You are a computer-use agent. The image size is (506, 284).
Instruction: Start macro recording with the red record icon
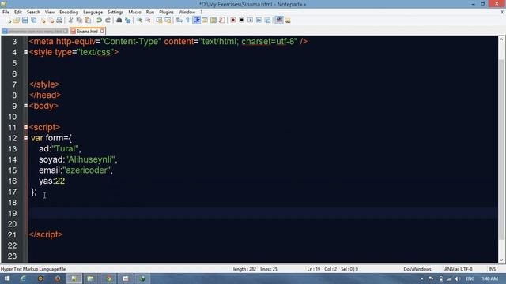[232, 21]
